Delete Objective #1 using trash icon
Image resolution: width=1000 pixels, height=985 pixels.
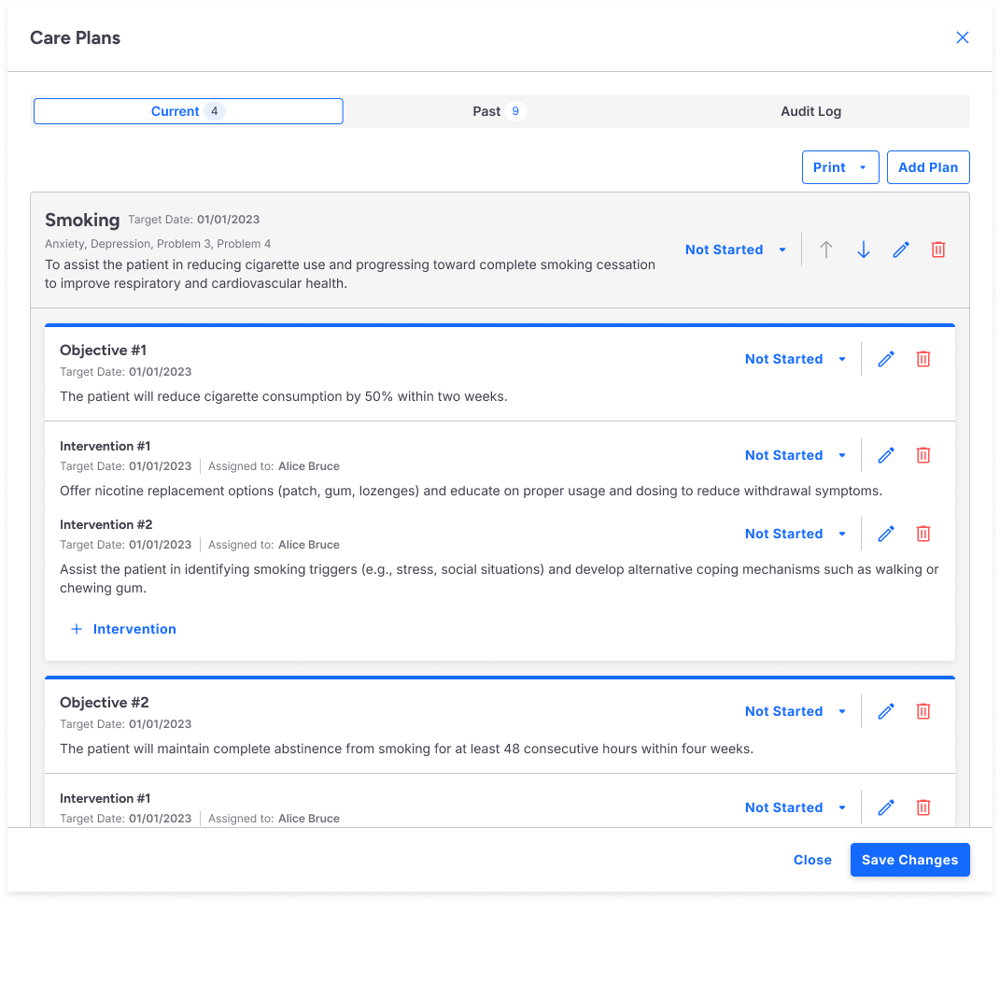923,359
